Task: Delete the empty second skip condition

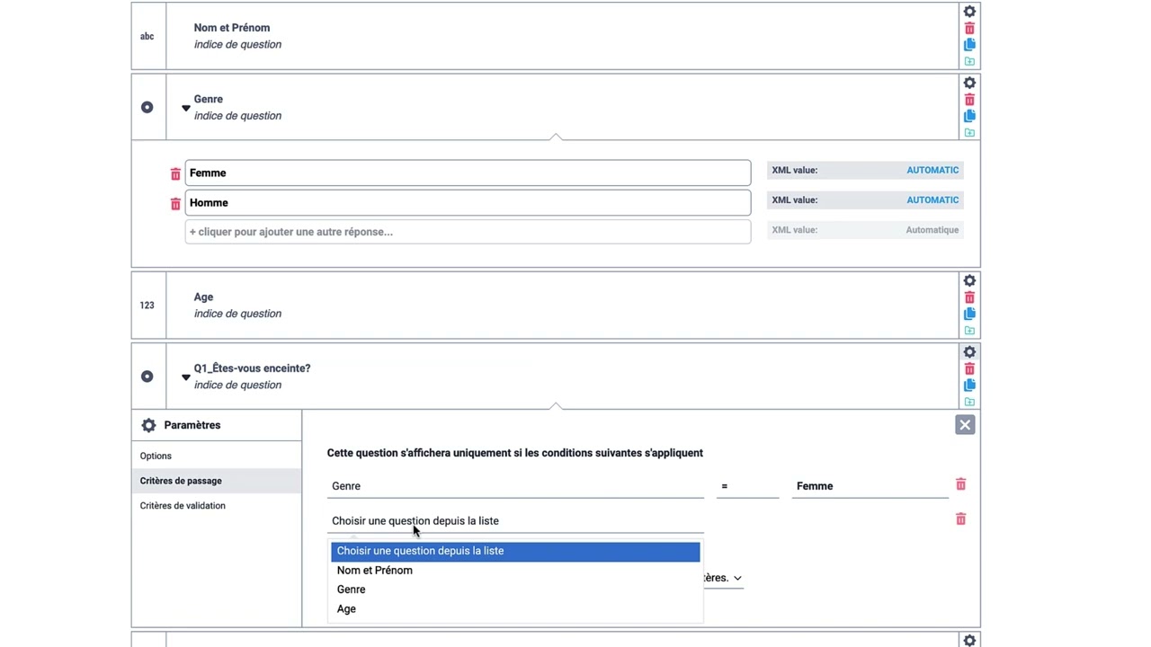Action: pyautogui.click(x=960, y=519)
